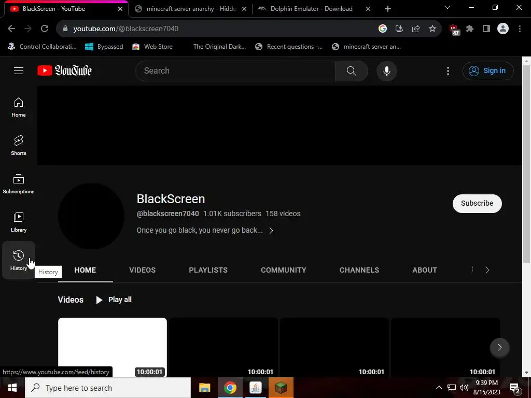531x398 pixels.
Task: Open Control Collaborati... bookmark
Action: coord(43,47)
